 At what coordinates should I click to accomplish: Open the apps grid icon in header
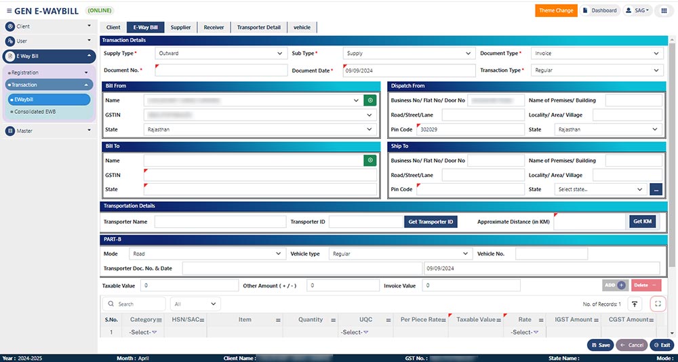pos(664,10)
